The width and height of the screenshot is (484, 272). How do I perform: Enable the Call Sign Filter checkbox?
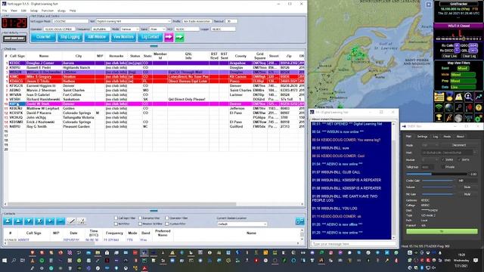[116, 218]
